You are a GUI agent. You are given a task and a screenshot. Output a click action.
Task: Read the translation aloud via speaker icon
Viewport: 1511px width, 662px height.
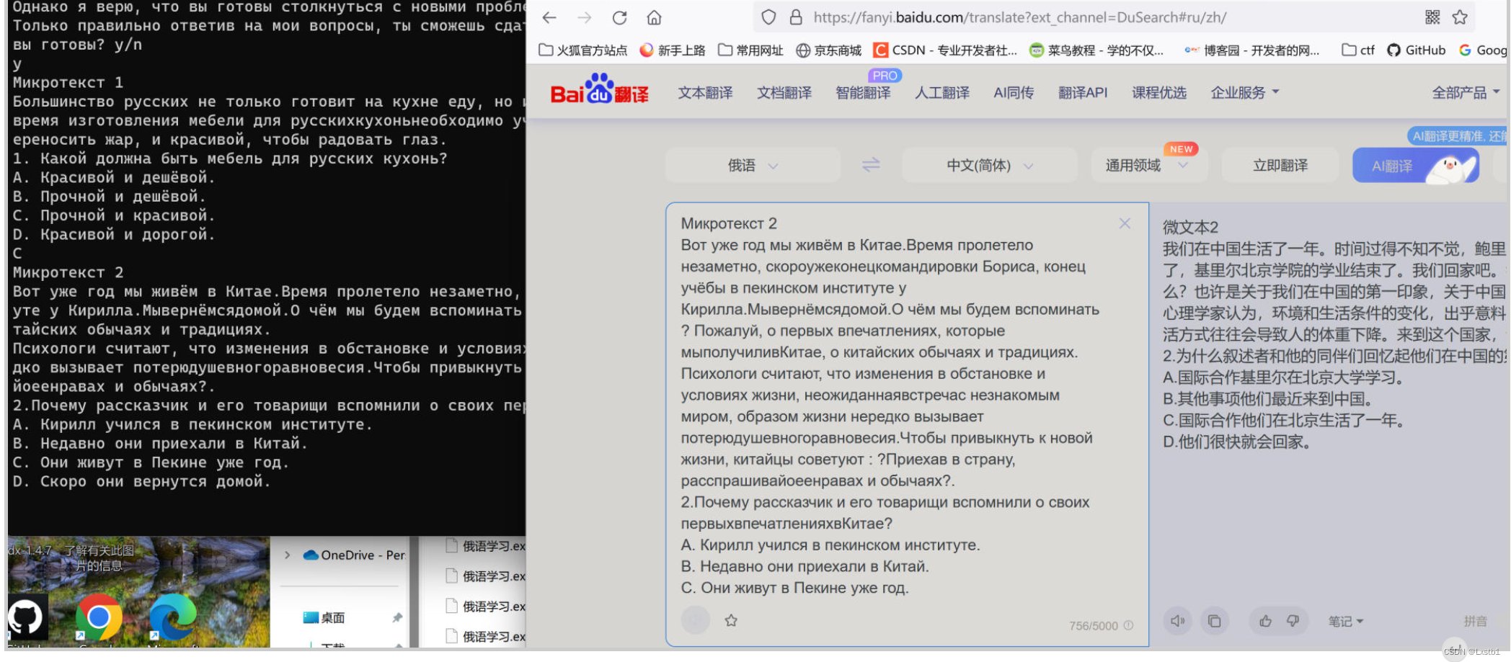pyautogui.click(x=1178, y=620)
